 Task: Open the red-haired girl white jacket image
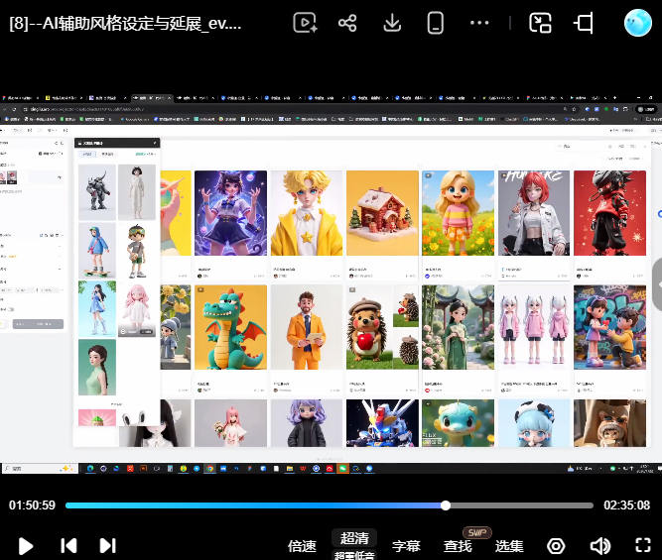[x=534, y=213]
